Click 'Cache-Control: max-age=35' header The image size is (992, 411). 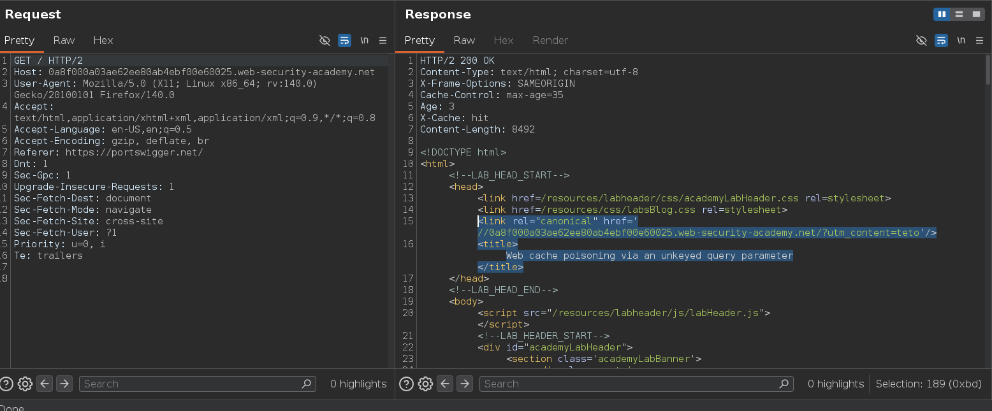492,95
